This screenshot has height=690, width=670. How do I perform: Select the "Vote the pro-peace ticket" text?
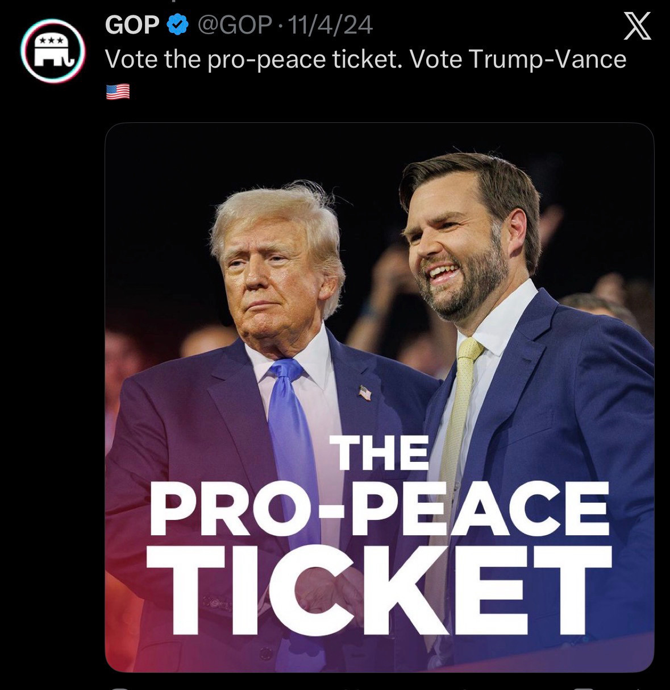point(254,59)
